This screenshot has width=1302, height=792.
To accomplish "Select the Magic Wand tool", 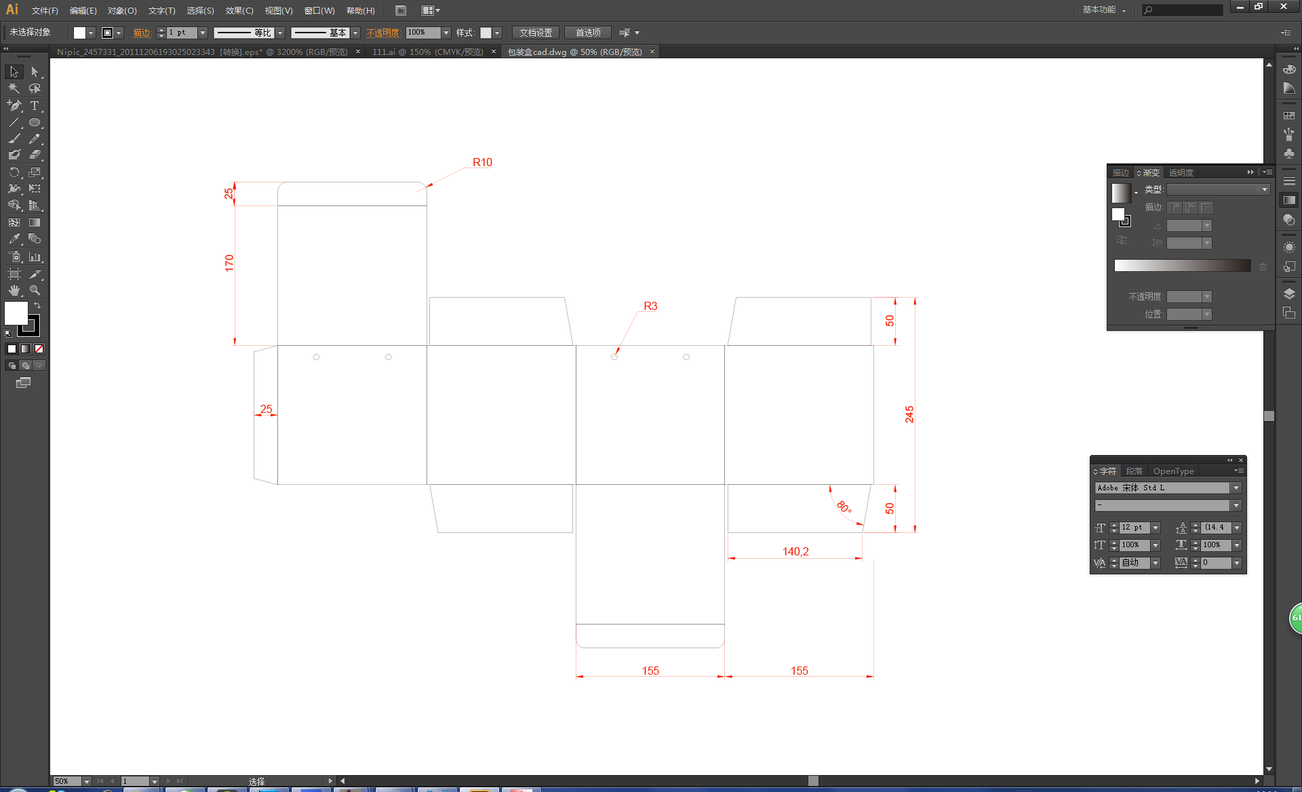I will coord(14,88).
